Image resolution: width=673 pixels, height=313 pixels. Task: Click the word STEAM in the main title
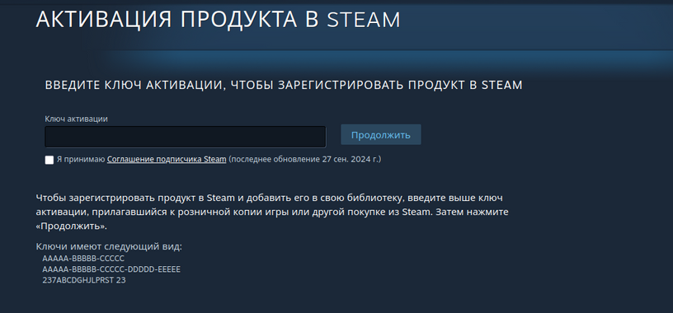[364, 20]
